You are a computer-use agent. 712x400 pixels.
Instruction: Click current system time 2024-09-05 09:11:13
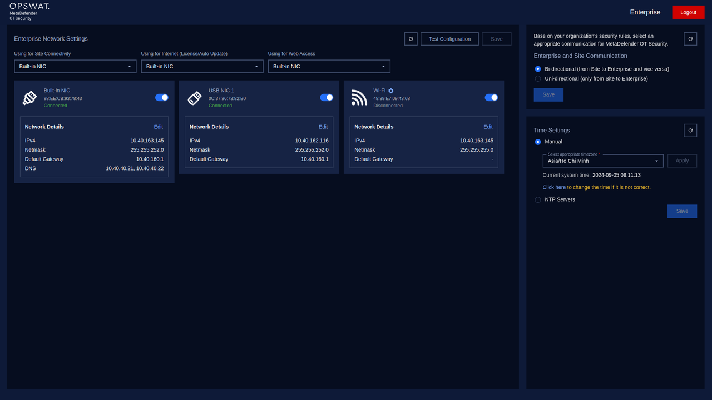click(616, 175)
